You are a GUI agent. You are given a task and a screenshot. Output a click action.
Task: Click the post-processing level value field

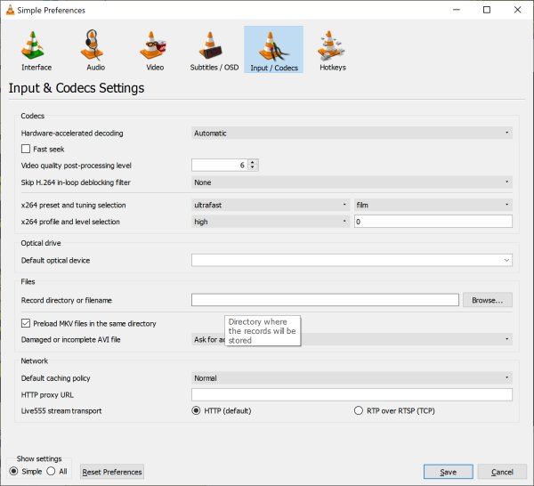pyautogui.click(x=220, y=166)
